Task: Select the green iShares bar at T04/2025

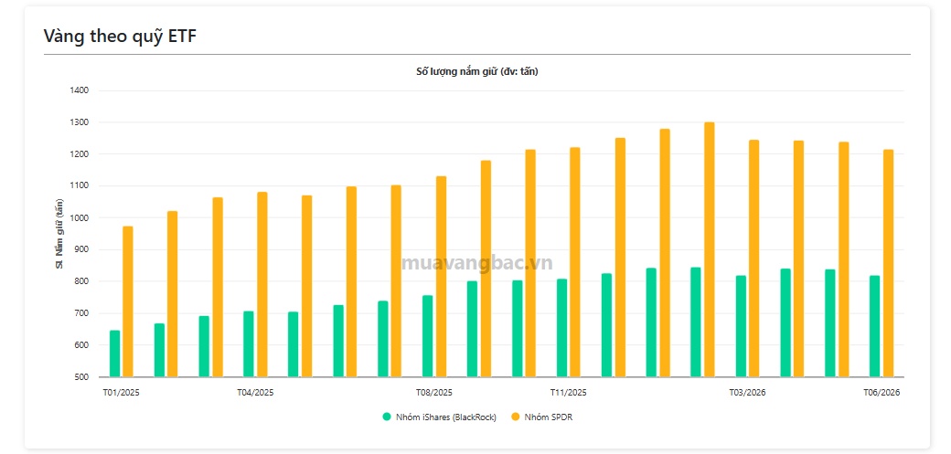Action: pos(249,343)
